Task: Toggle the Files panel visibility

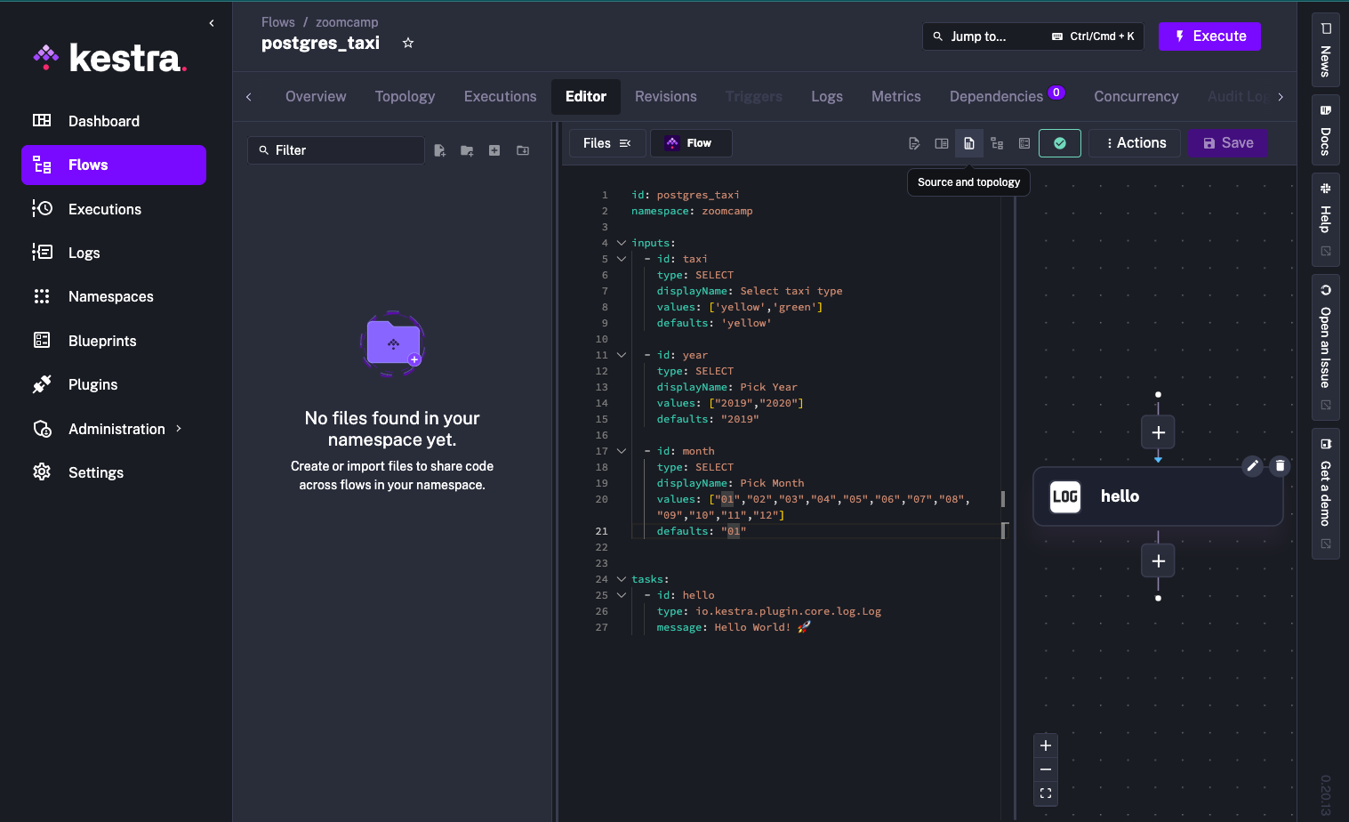Action: pos(606,143)
